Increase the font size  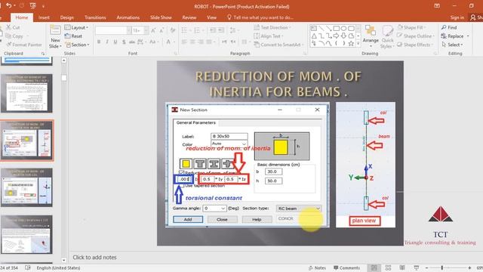click(x=153, y=30)
